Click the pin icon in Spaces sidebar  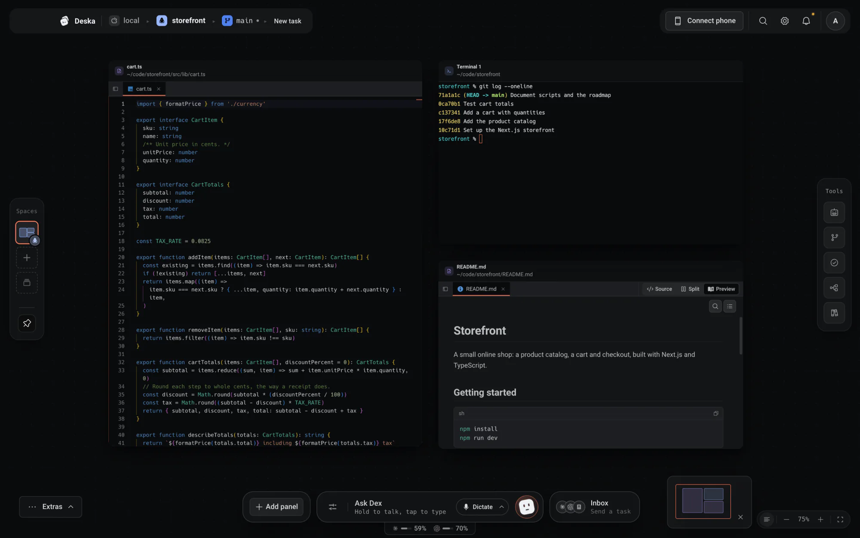pos(27,323)
